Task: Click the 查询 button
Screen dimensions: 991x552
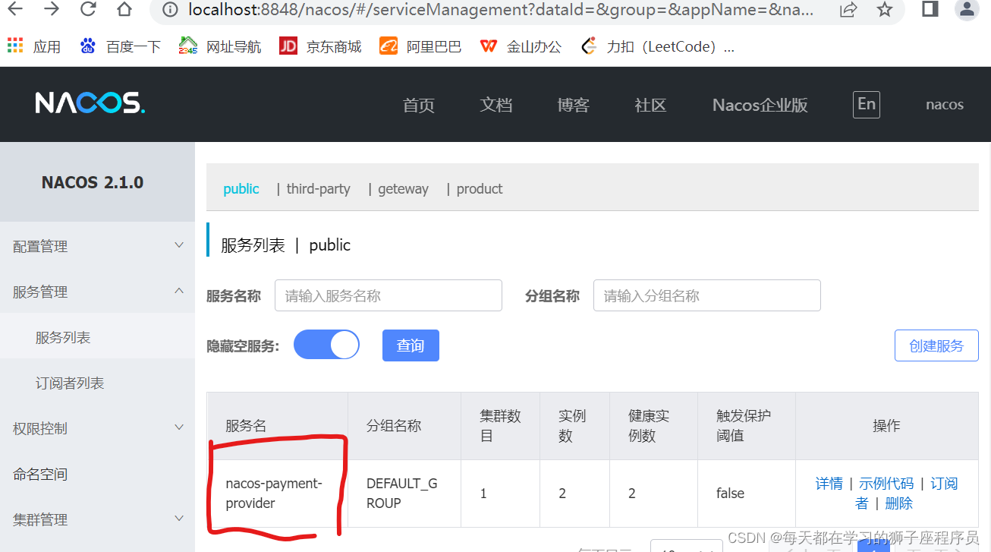Action: [x=411, y=345]
